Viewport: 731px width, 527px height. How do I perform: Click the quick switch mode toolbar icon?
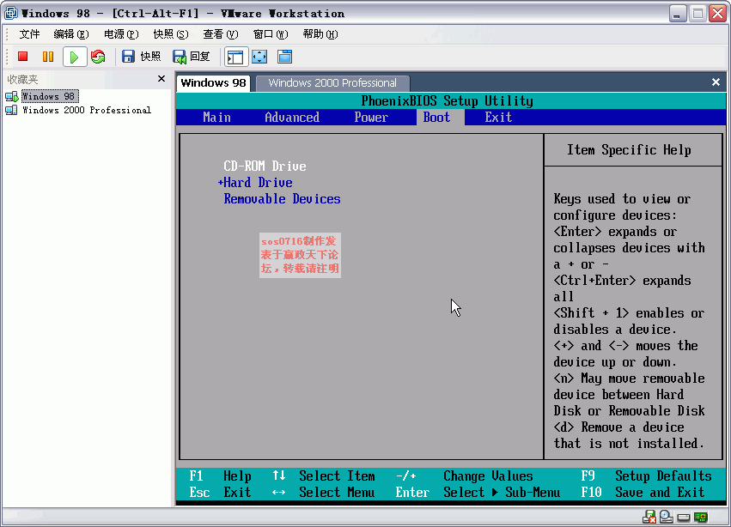pos(285,57)
